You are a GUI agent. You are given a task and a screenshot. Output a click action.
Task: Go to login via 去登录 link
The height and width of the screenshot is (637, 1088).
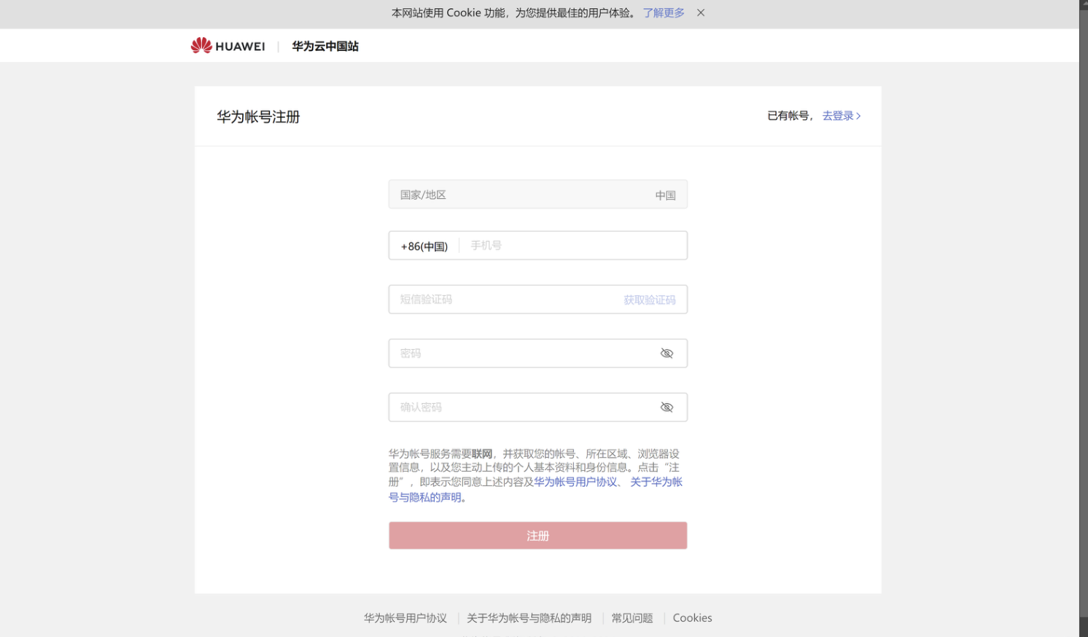841,116
